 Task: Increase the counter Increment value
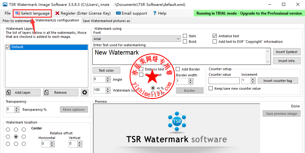[x=253, y=79]
